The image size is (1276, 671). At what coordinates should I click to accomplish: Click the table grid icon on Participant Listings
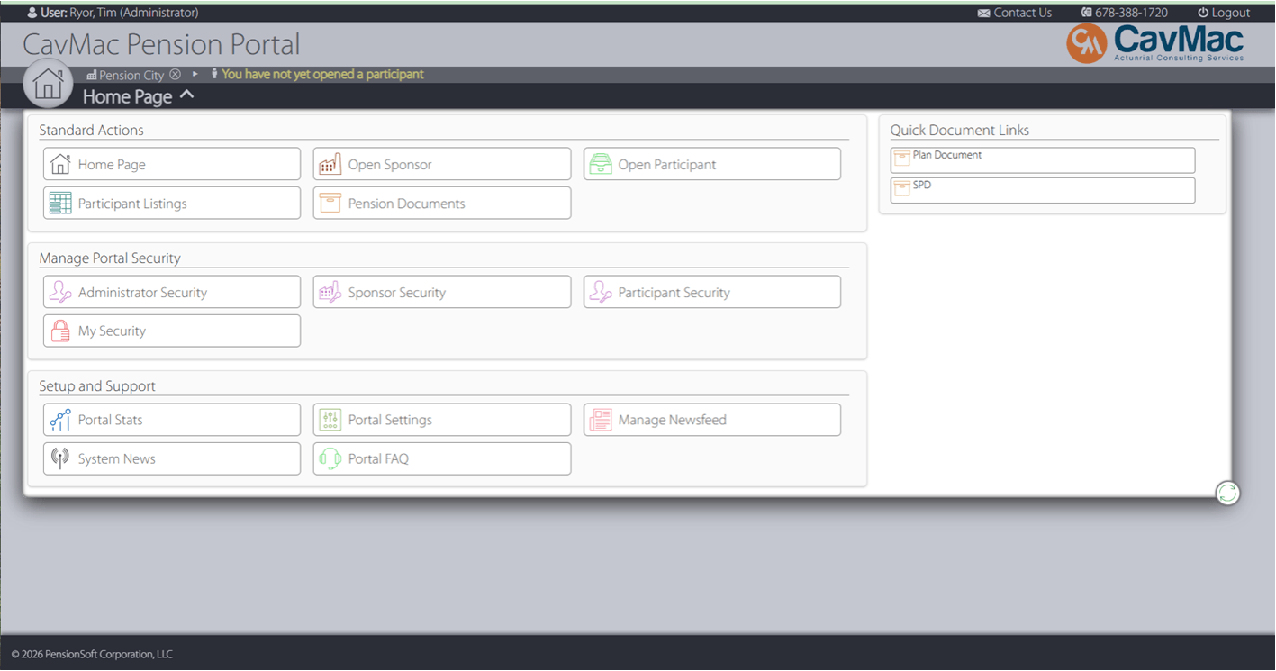pyautogui.click(x=60, y=203)
